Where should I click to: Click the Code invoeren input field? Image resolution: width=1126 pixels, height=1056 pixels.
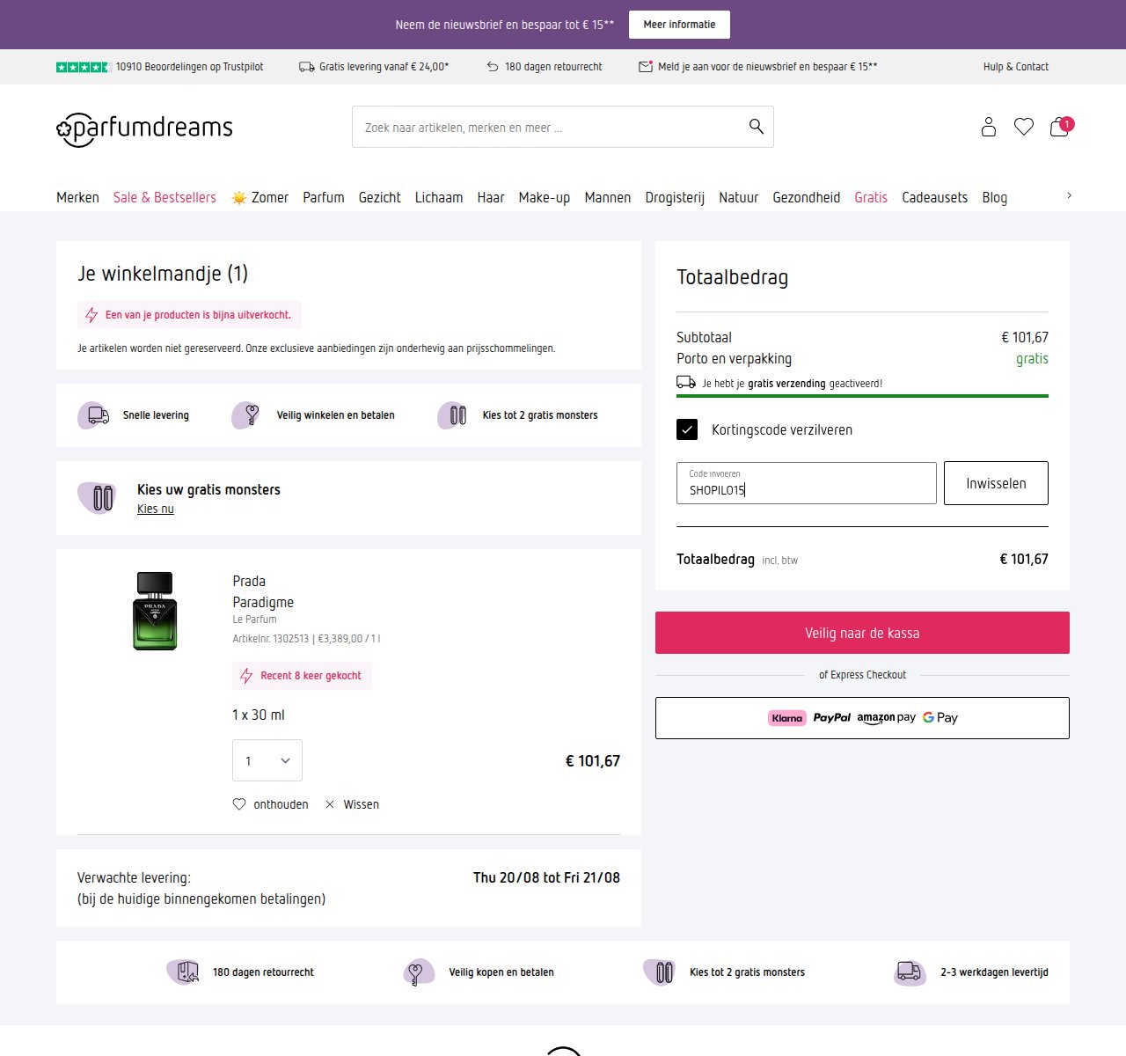pyautogui.click(x=806, y=483)
